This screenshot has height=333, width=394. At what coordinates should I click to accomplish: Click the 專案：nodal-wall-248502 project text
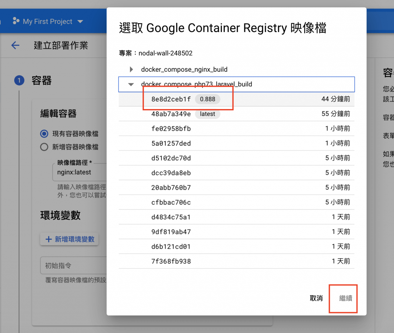click(155, 53)
